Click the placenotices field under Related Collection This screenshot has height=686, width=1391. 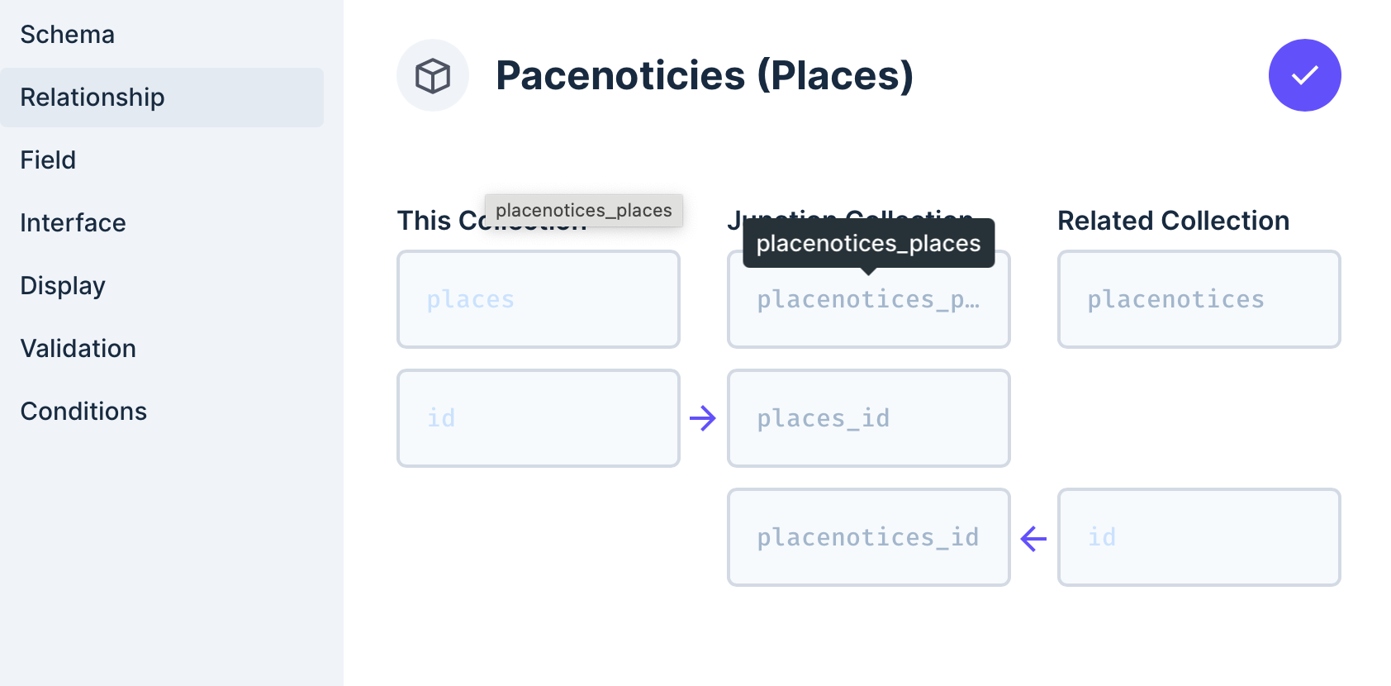click(x=1199, y=299)
